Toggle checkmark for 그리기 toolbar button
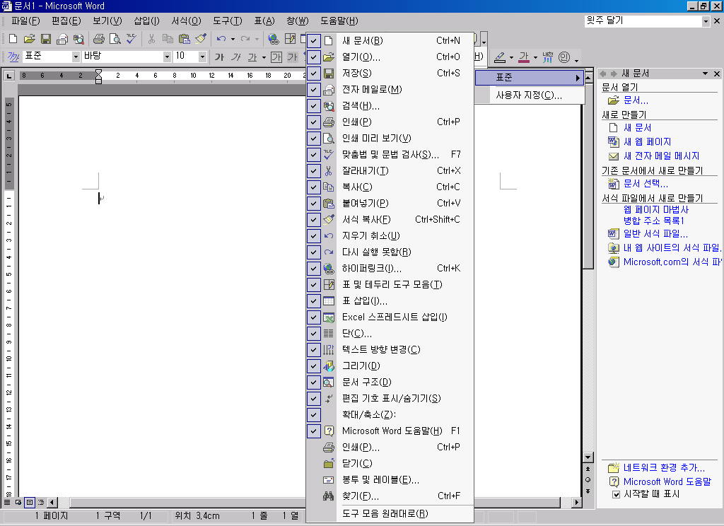This screenshot has width=724, height=526. click(x=314, y=366)
